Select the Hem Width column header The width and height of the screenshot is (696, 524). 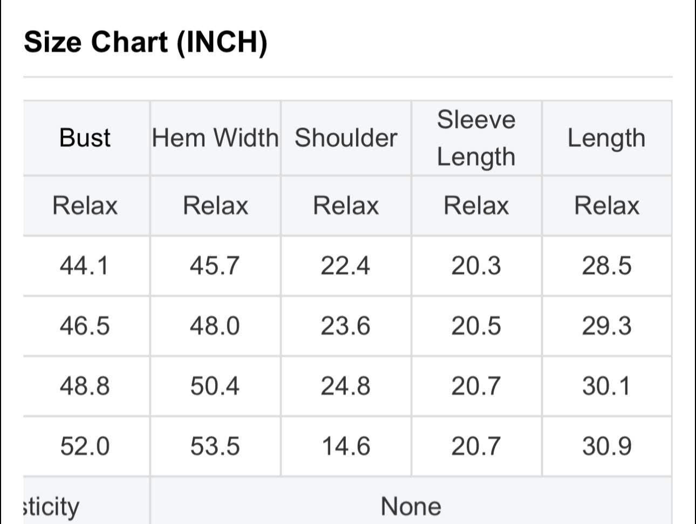215,137
